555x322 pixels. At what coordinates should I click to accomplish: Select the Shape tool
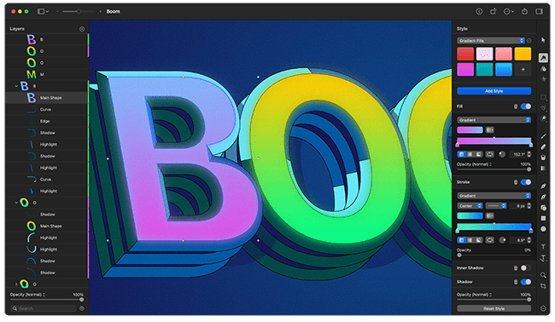543,208
